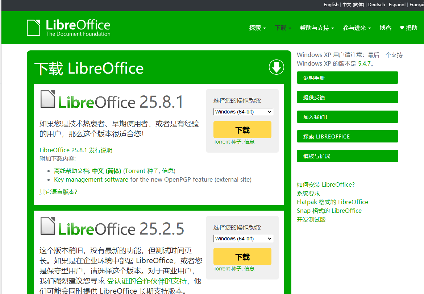Click 离线帮助文档: 中文 (简体) link
Viewport: 424px width, 294px height.
click(x=88, y=171)
